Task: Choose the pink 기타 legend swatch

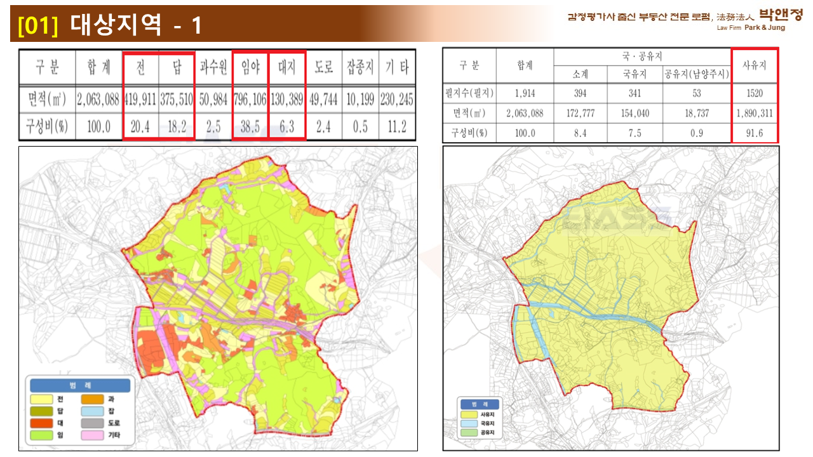Action: click(93, 435)
